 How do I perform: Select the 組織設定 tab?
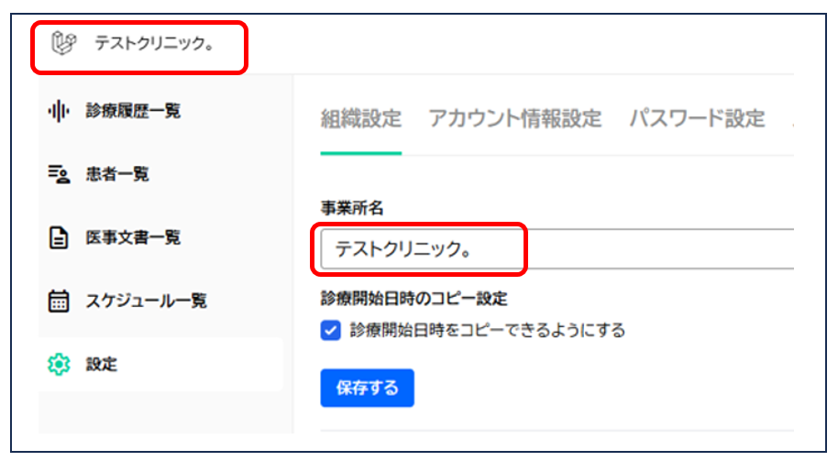click(360, 118)
